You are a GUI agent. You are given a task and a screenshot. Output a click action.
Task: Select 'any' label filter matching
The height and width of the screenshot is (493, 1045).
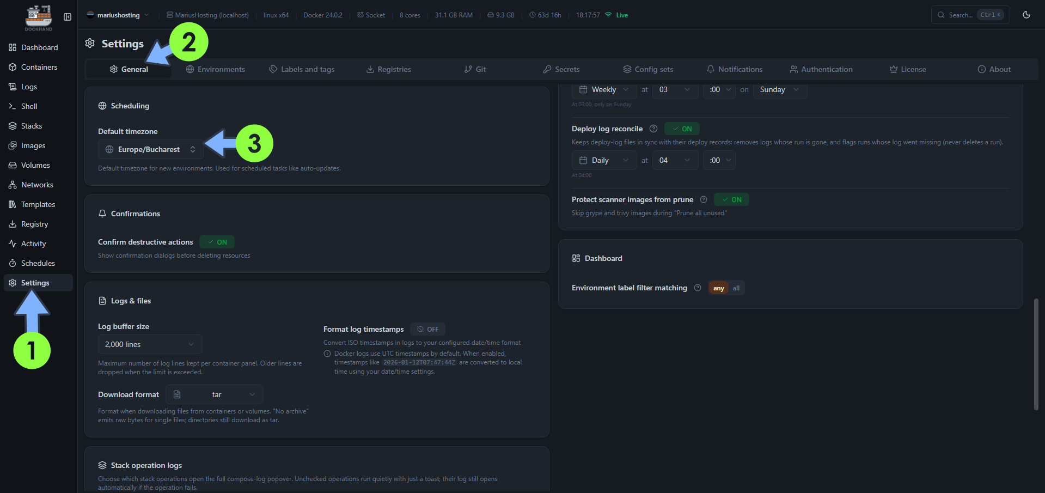click(x=718, y=288)
